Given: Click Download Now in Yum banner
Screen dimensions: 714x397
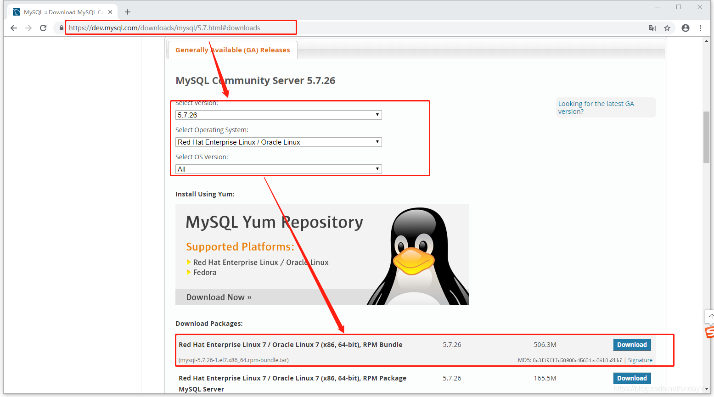Looking at the screenshot, I should click(219, 297).
